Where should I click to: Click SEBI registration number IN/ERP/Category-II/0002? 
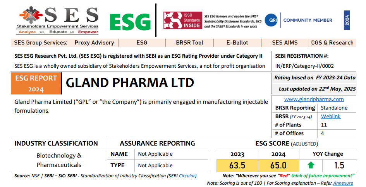[x=304, y=66]
